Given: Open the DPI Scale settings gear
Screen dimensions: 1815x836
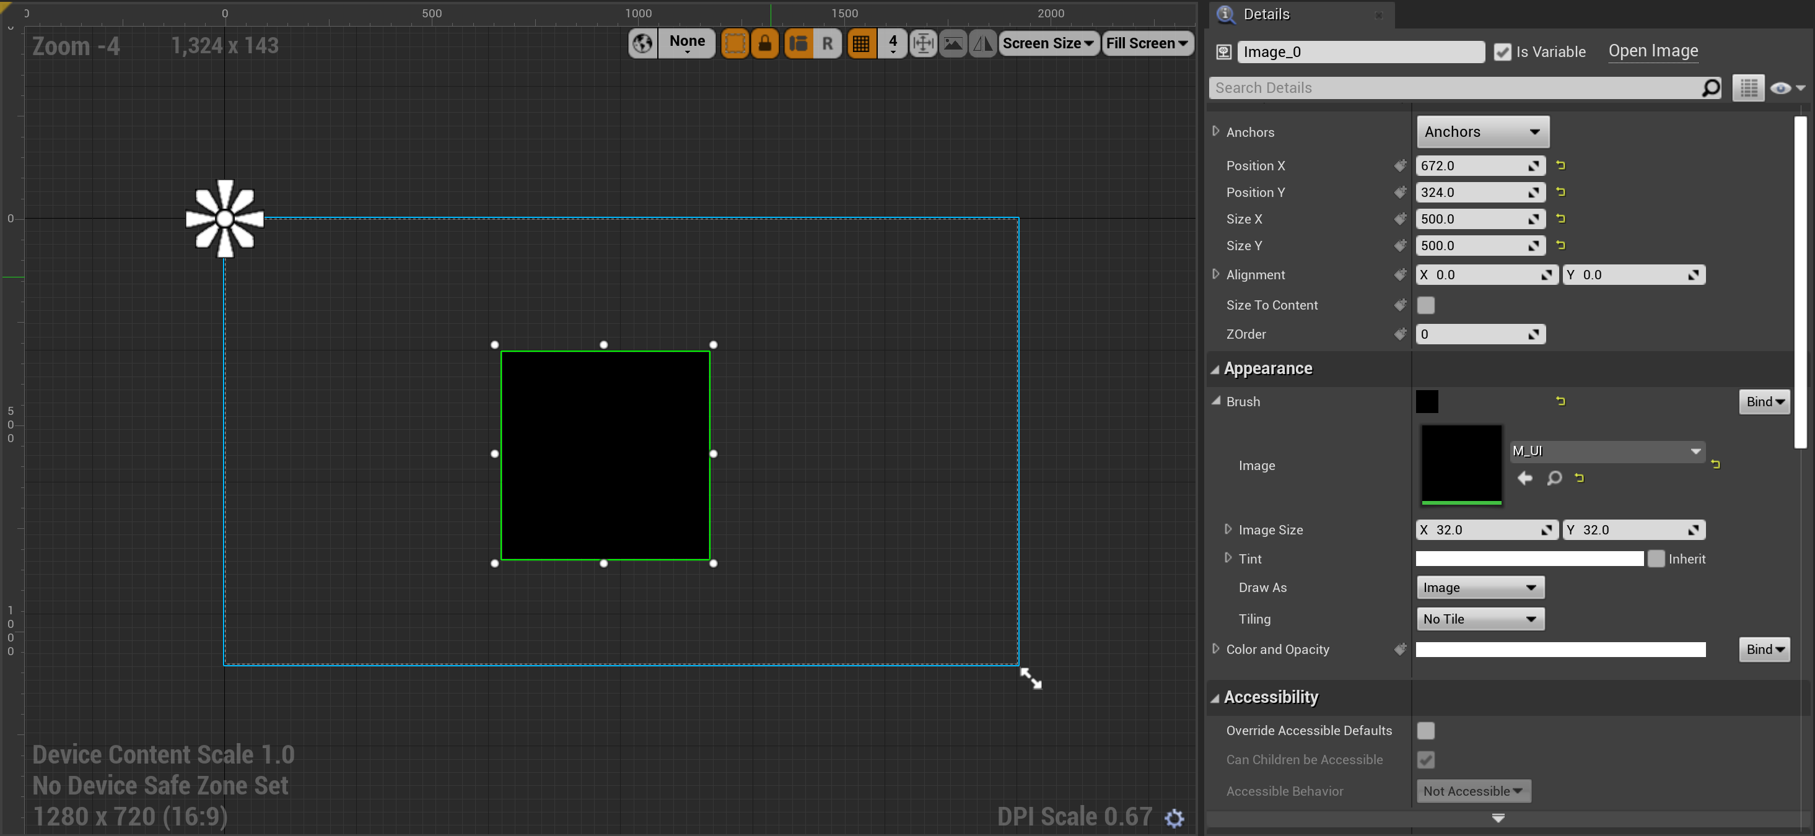Looking at the screenshot, I should click(x=1174, y=817).
